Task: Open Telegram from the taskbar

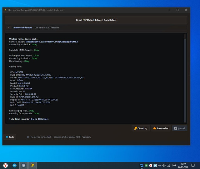Action: coord(14,166)
